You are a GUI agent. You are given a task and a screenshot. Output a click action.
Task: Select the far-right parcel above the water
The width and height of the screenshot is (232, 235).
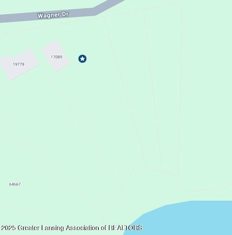click(x=207, y=97)
